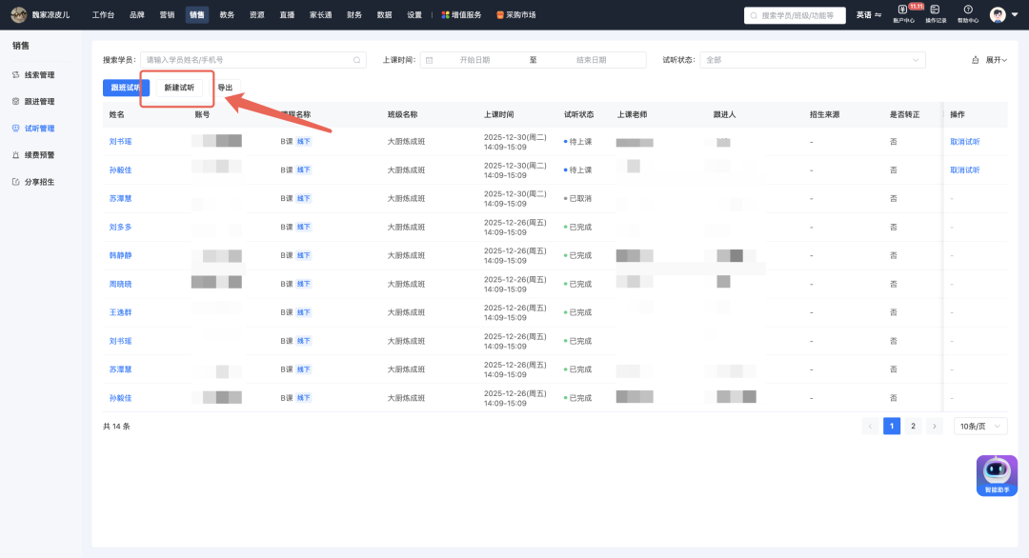Open 增值服务 with the colorful grid icon

tap(461, 14)
